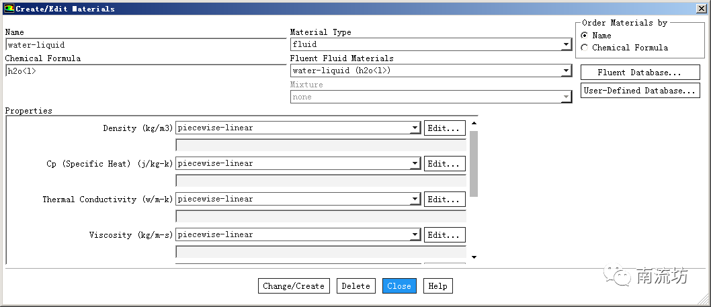Viewport: 711px width, 307px height.
Task: Click the Viscosity (kg/m-s) label
Action: (x=131, y=235)
